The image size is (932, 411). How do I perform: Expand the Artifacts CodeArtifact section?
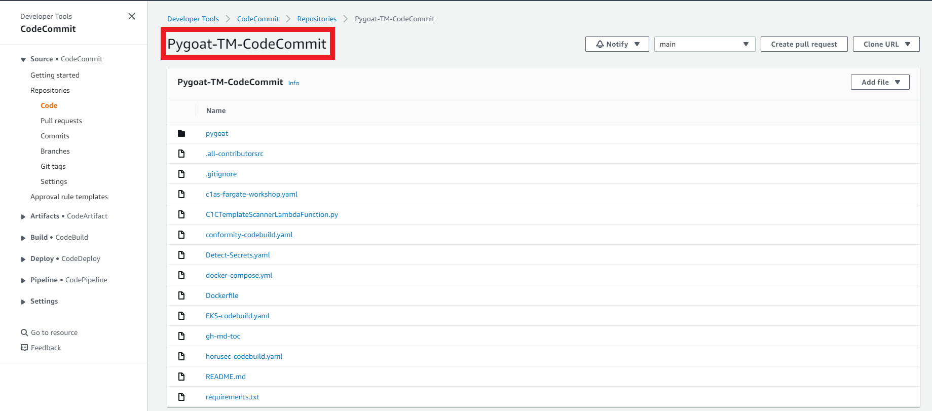pos(23,216)
